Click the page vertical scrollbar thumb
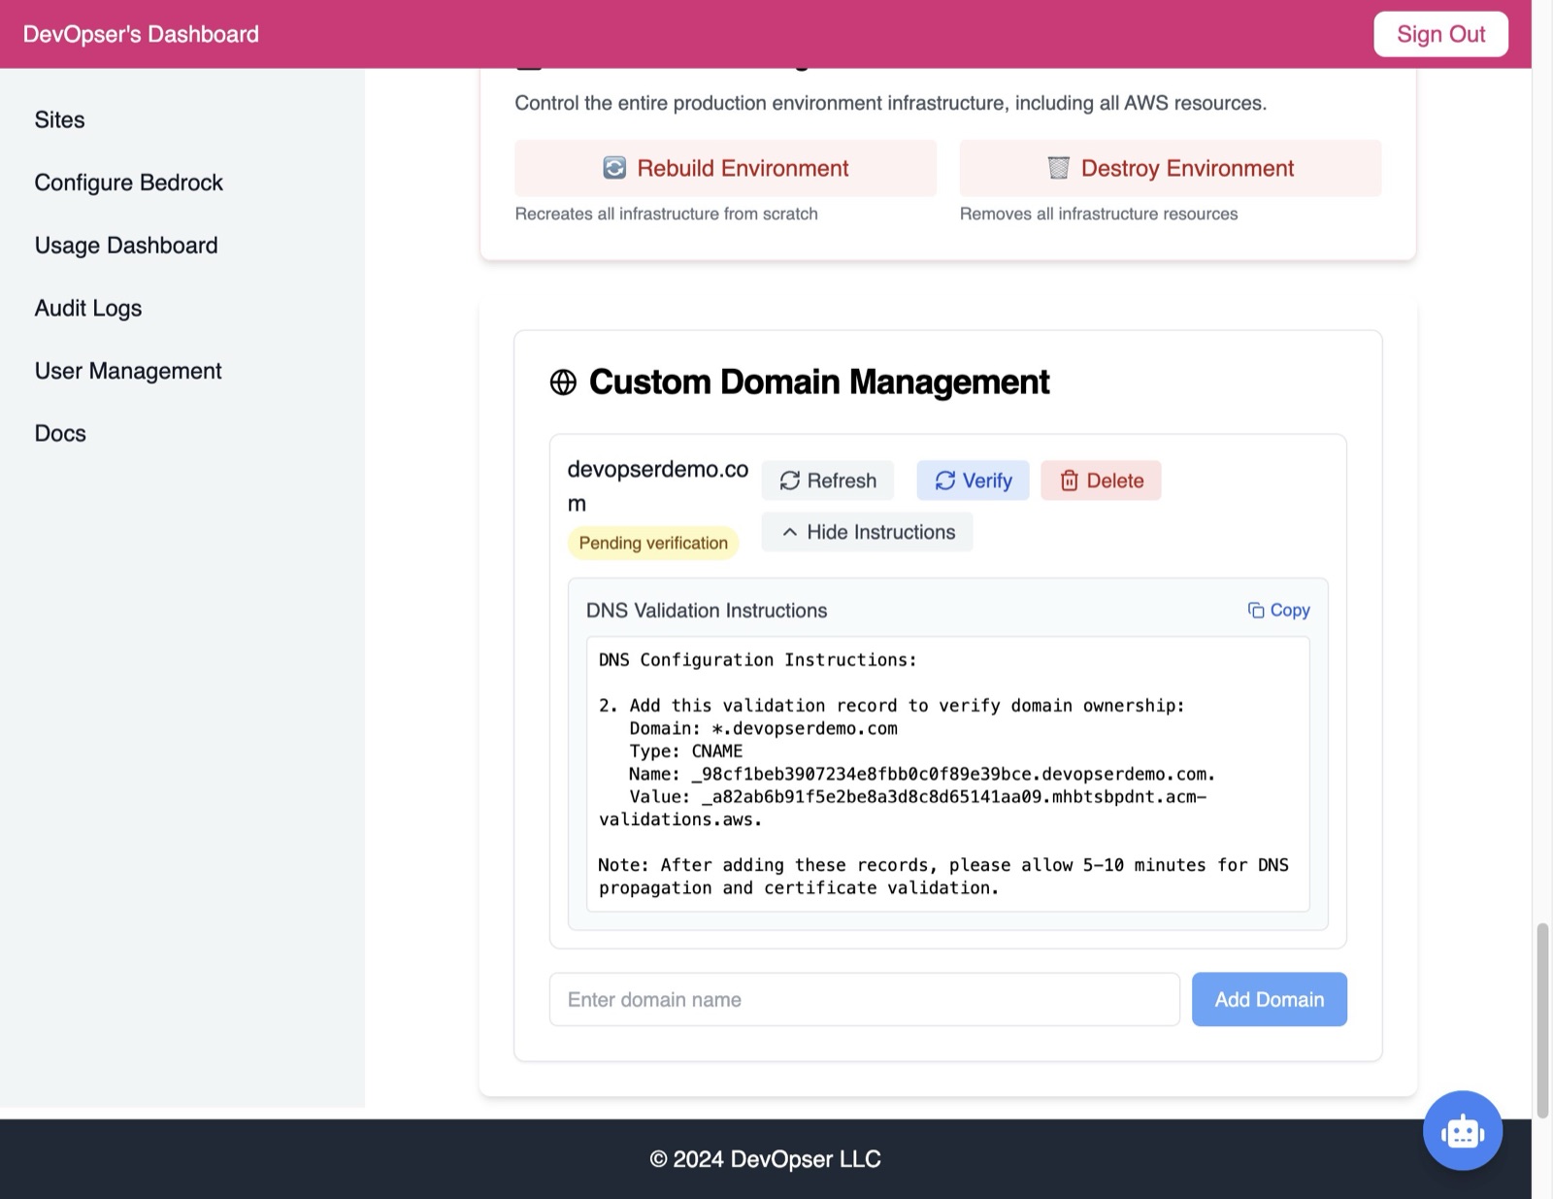 [x=1541, y=1020]
